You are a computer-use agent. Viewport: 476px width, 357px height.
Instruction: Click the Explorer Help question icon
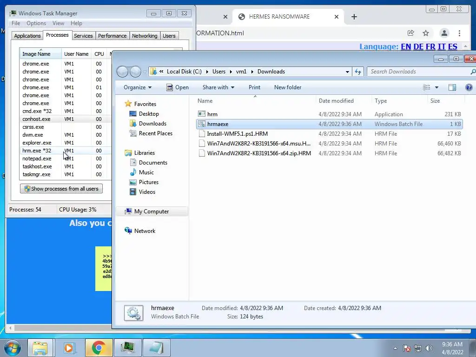coord(469,87)
